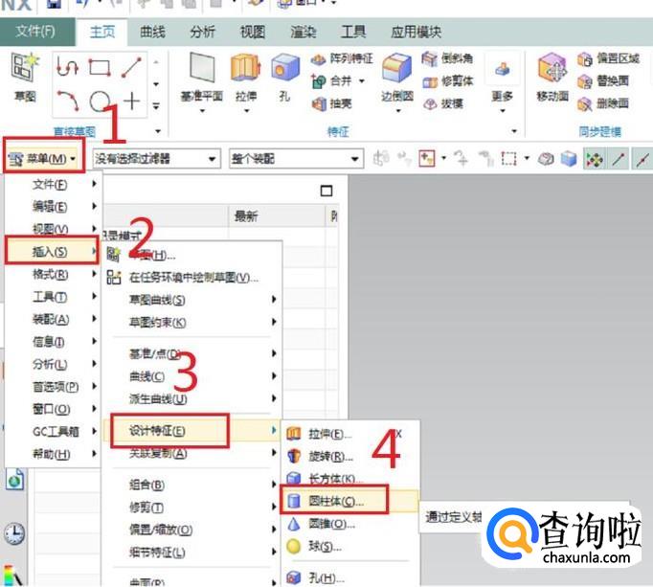653x587 pixels.
Task: Click 插入(S) in the main menu
Action: coord(51,252)
